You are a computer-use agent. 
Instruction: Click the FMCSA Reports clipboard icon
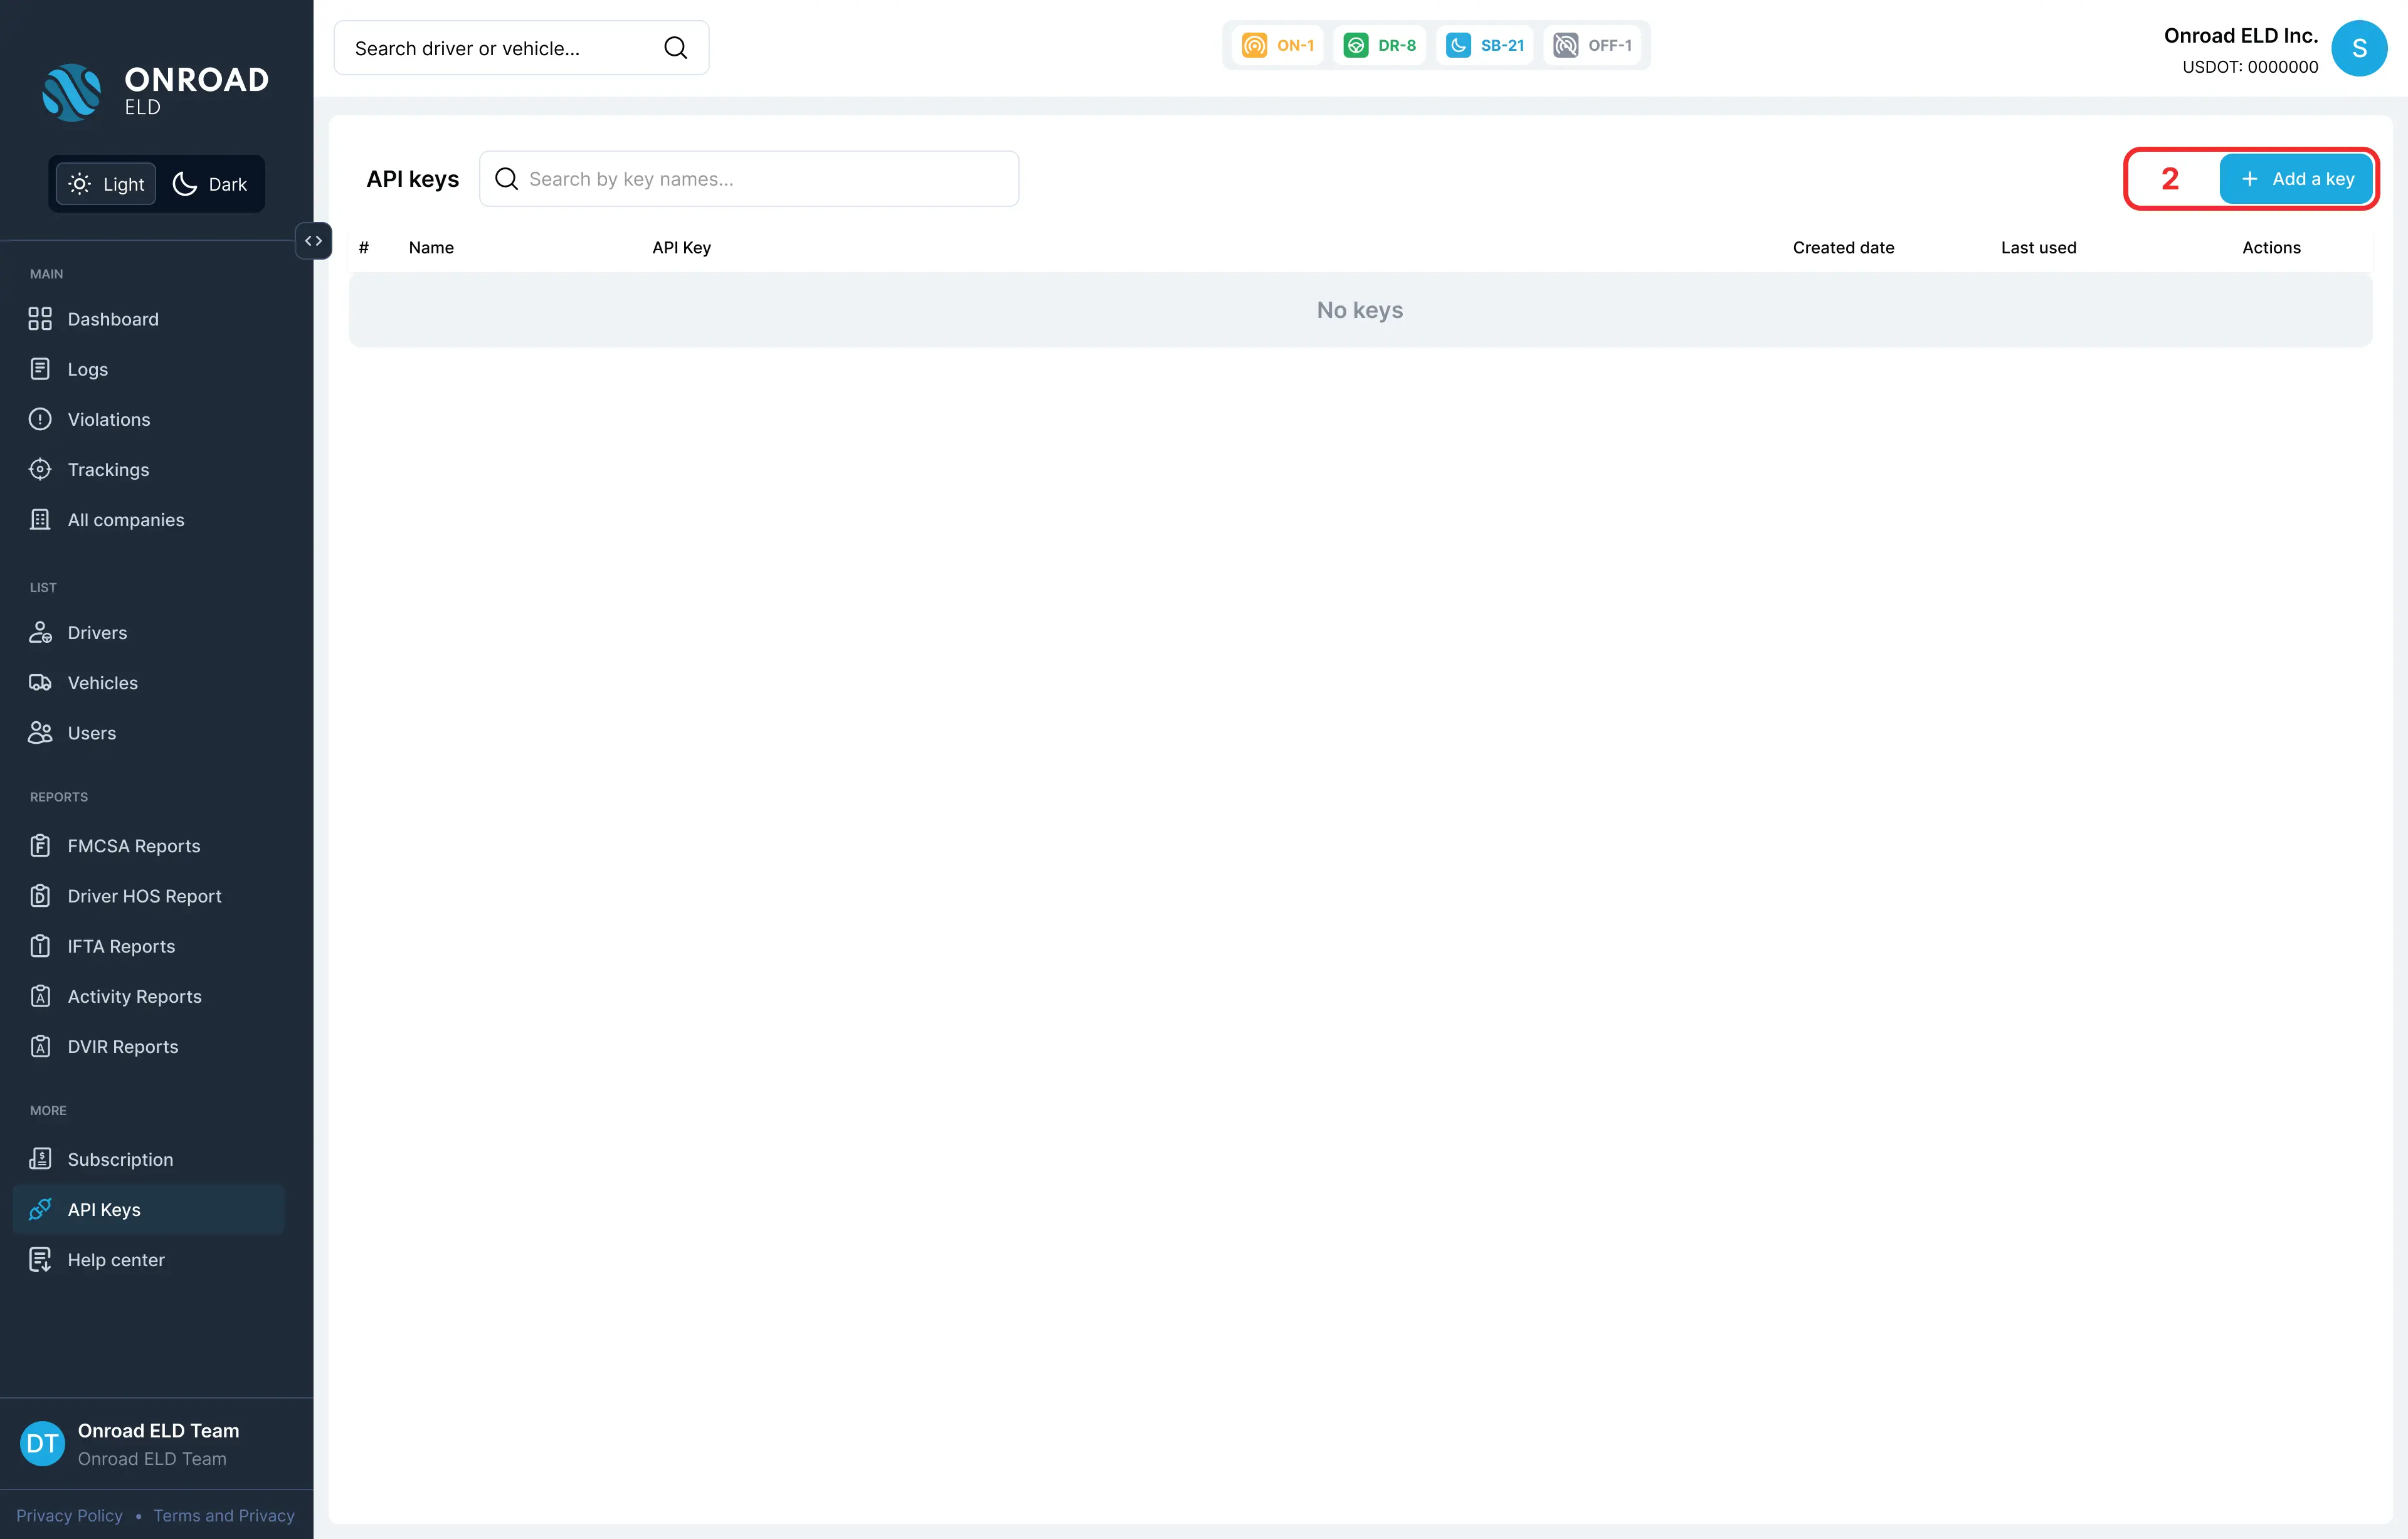[x=40, y=846]
